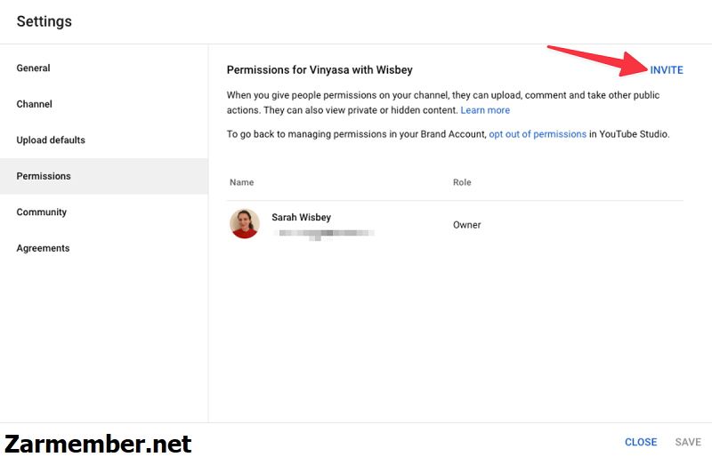Click the Owner role label
This screenshot has width=712, height=457.
click(x=466, y=225)
